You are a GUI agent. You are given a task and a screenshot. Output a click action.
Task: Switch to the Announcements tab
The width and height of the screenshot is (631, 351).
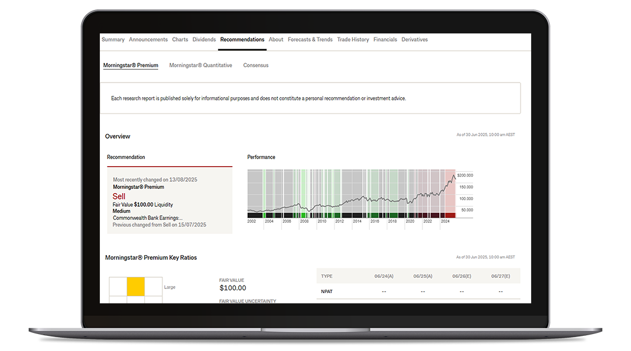tap(148, 40)
